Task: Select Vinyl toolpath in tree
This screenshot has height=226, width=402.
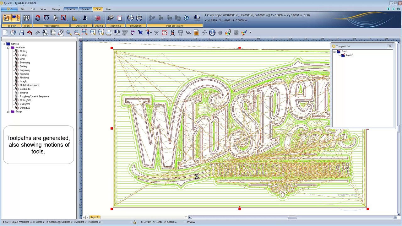Action: pos(22,59)
